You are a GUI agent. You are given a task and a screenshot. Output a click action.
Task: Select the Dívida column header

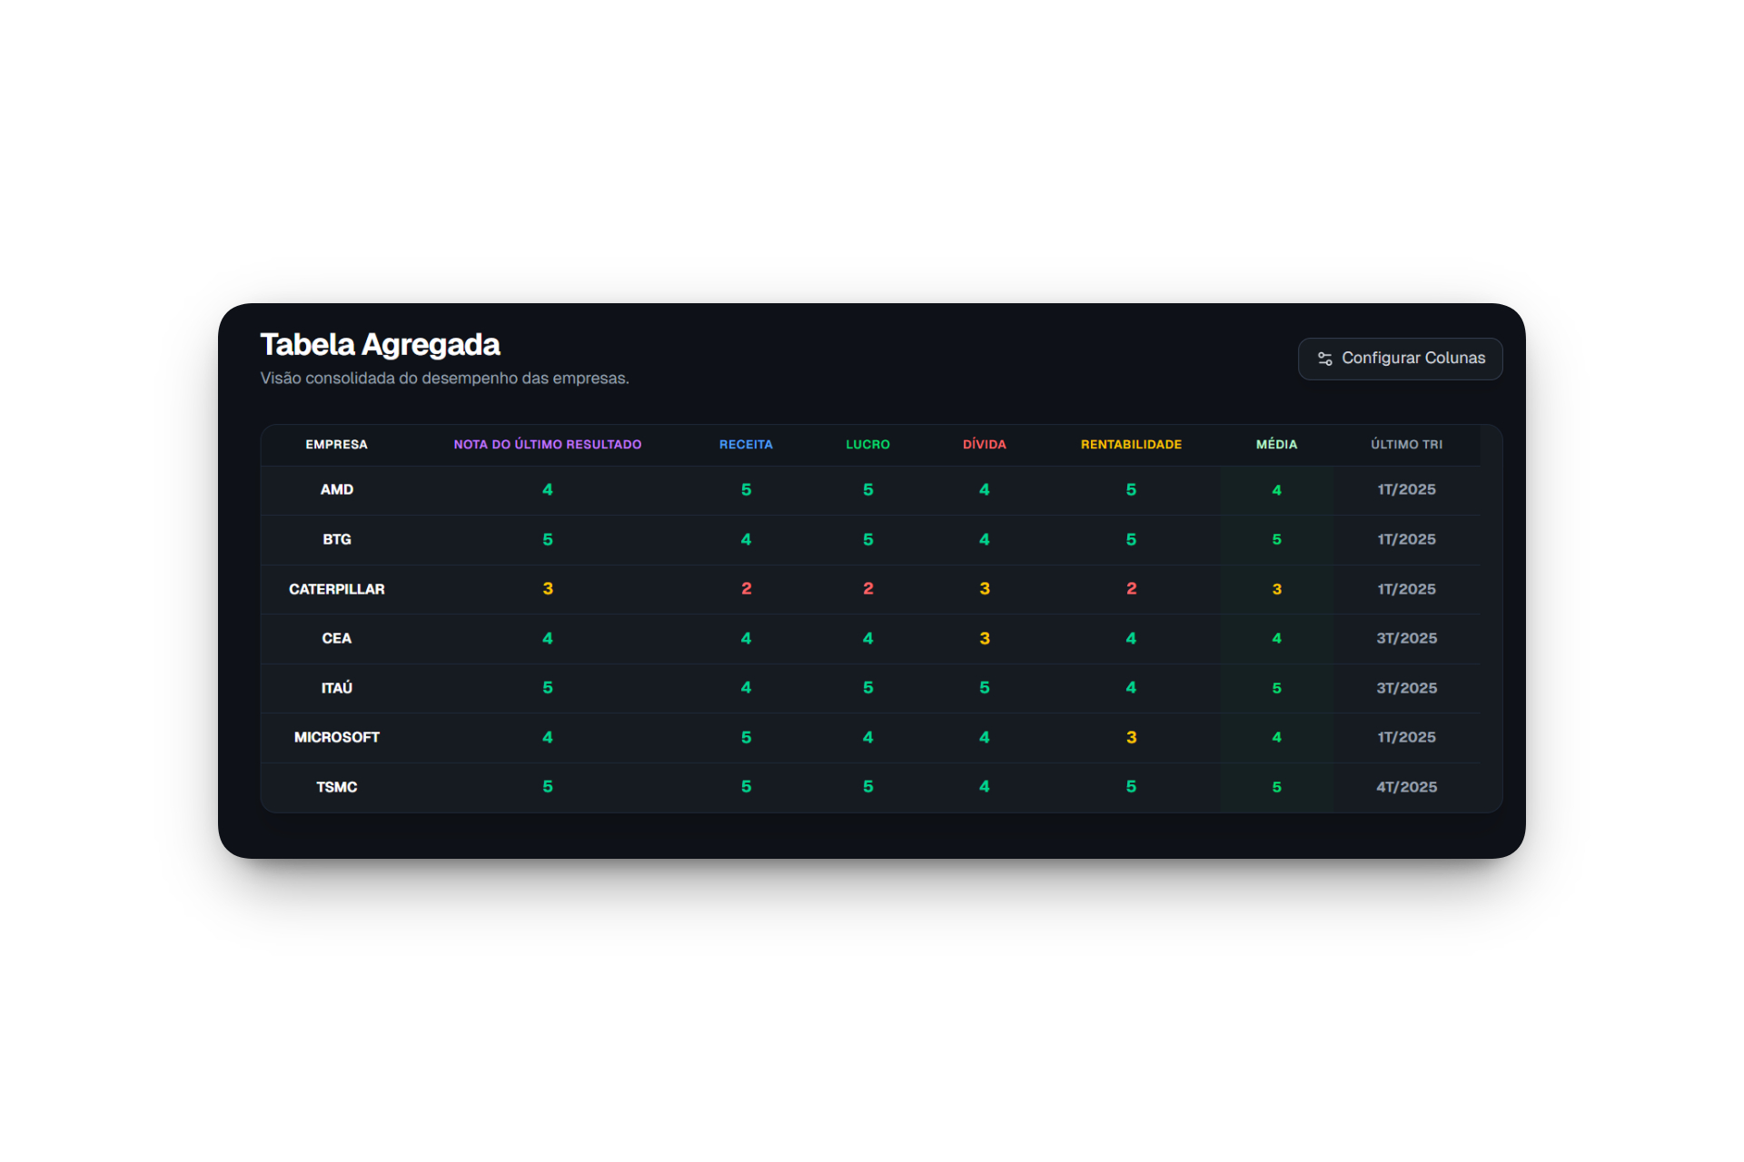[984, 444]
